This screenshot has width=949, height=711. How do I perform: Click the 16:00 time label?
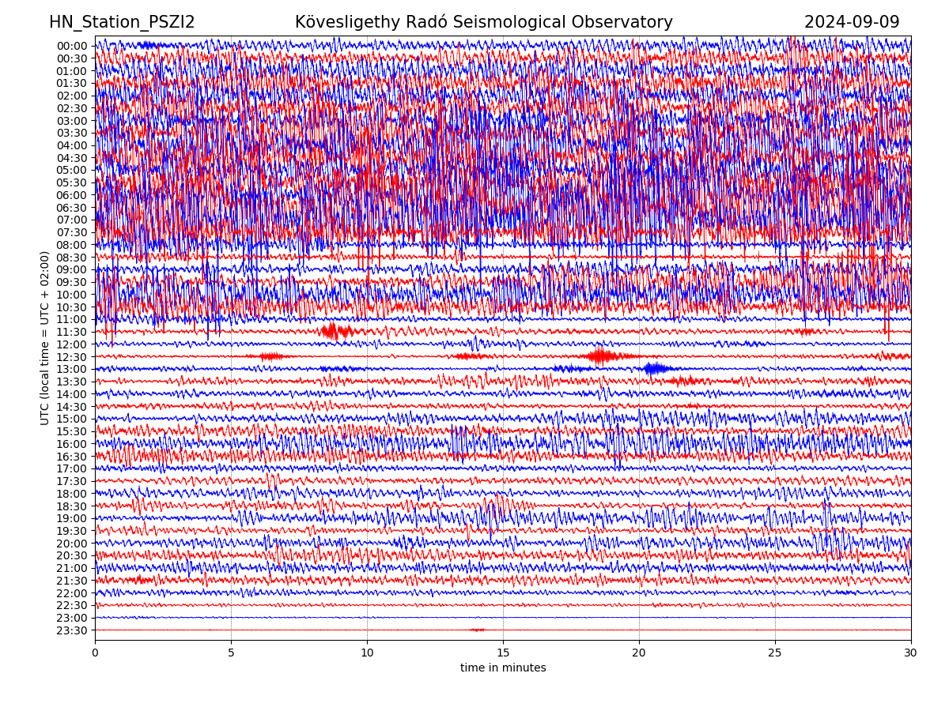pos(71,444)
